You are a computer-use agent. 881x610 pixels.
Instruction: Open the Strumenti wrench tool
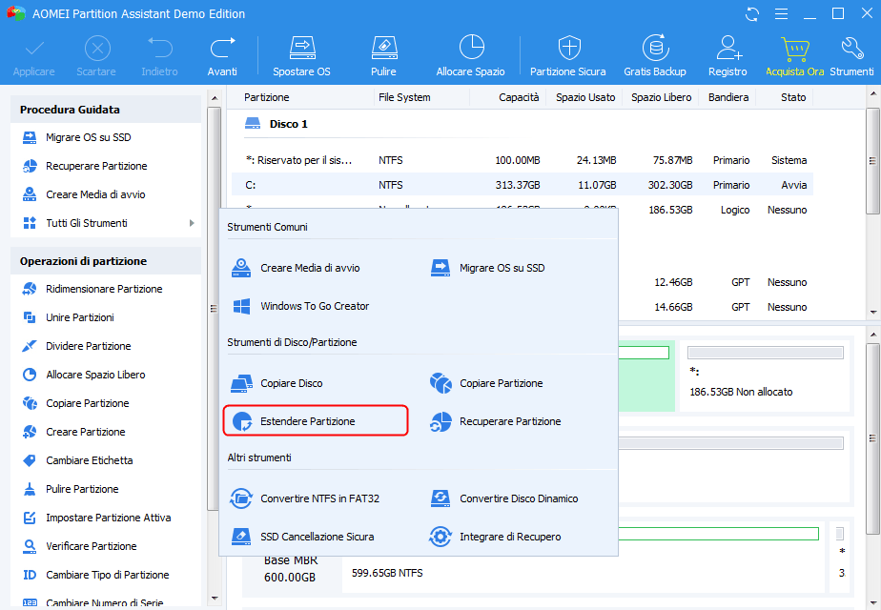pyautogui.click(x=851, y=56)
